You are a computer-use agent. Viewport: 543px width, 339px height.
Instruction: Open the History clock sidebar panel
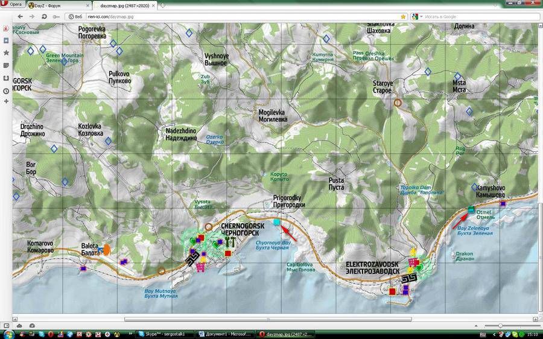[6, 90]
